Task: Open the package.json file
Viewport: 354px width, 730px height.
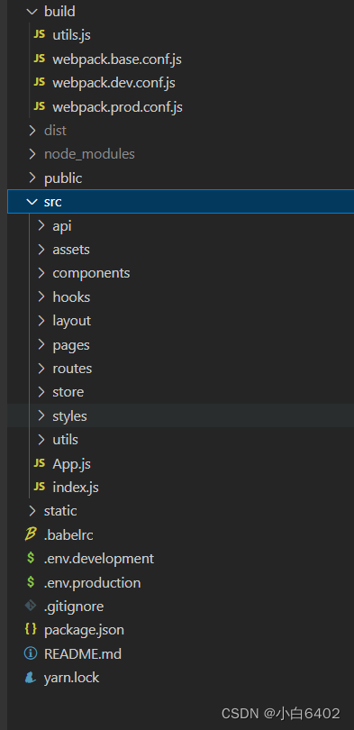Action: 84,630
